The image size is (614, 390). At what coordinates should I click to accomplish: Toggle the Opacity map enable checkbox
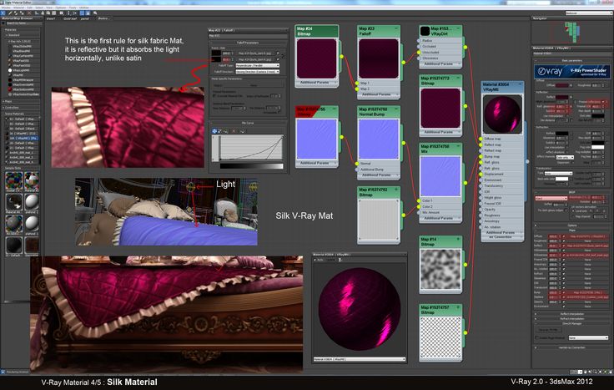(564, 301)
